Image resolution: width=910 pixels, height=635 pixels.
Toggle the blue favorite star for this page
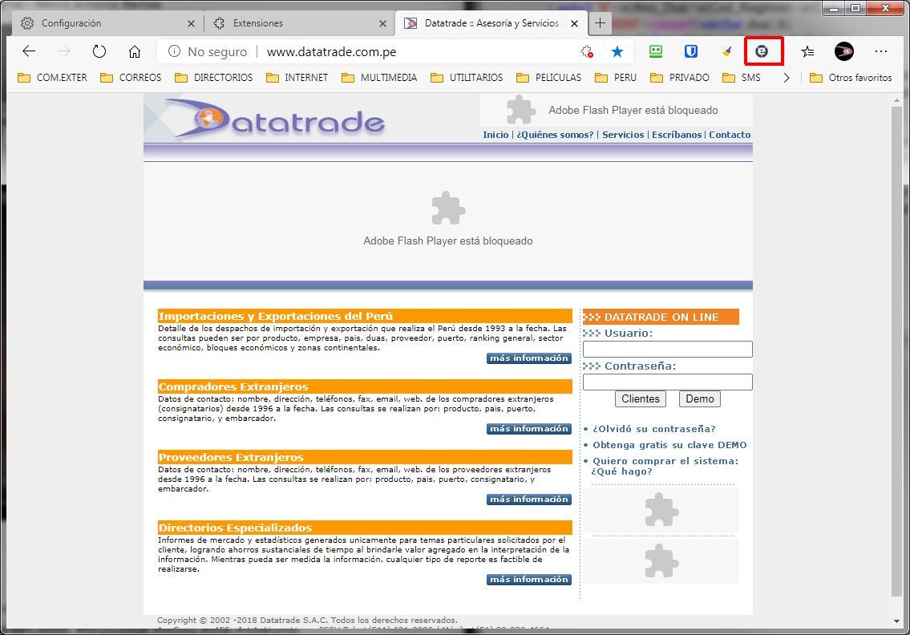point(617,51)
